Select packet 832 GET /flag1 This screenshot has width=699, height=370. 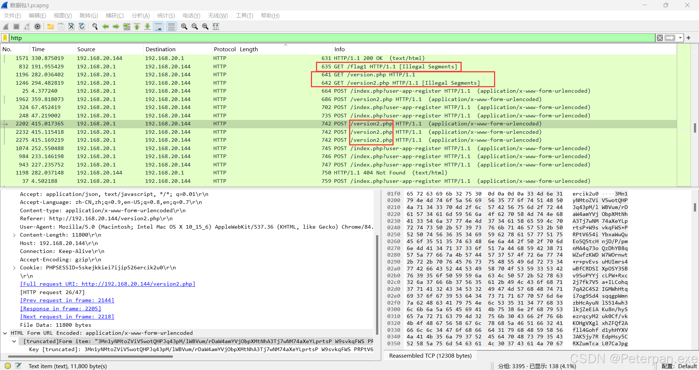pos(339,67)
